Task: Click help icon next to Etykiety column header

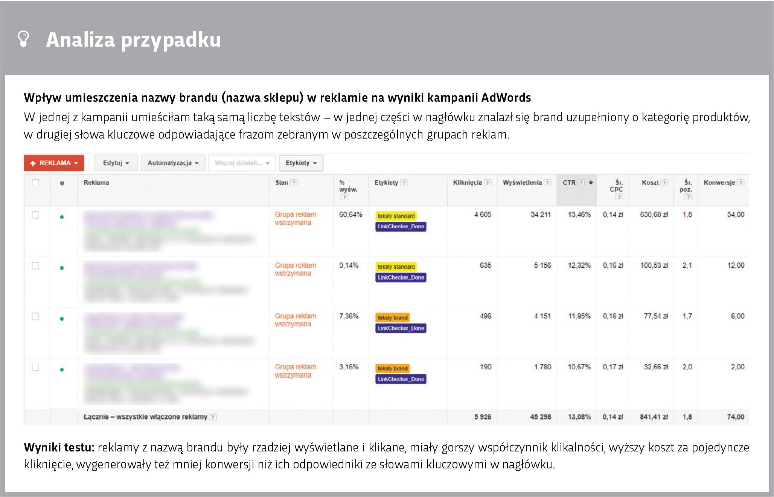Action: click(404, 183)
